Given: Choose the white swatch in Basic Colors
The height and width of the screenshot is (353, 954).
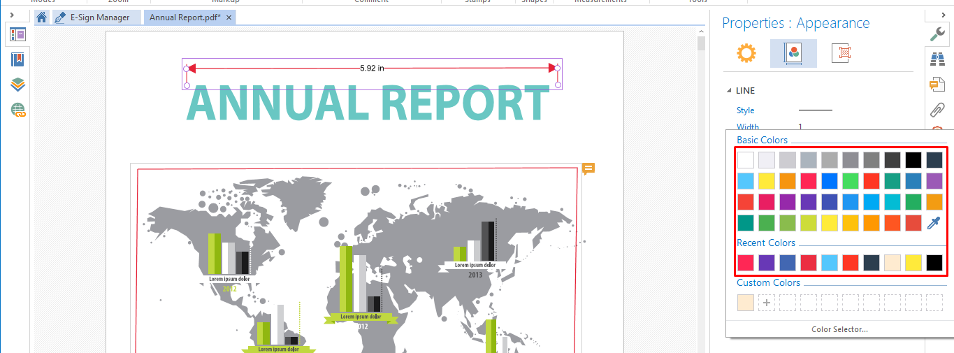Looking at the screenshot, I should 746,160.
